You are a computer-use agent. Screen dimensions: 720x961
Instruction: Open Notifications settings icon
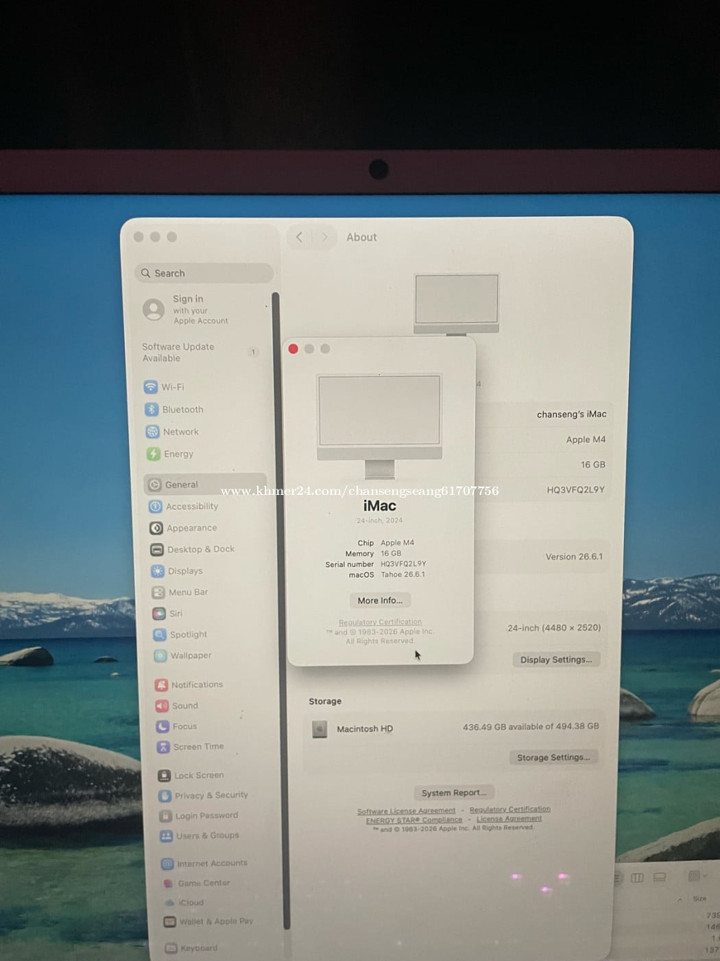coord(161,685)
